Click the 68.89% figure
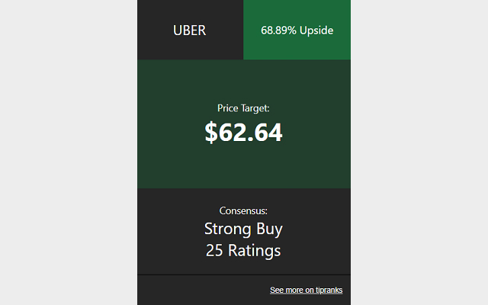 (x=278, y=30)
